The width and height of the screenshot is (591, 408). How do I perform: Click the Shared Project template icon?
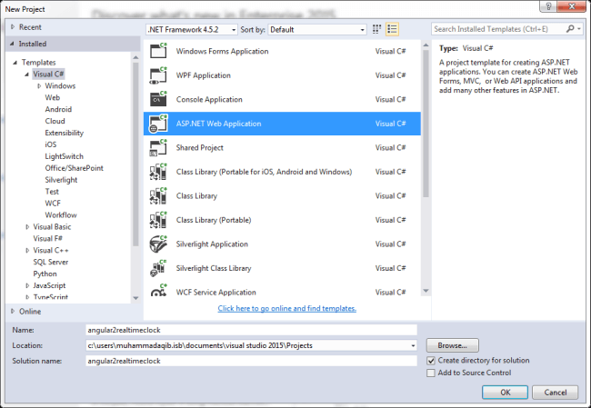pyautogui.click(x=158, y=147)
